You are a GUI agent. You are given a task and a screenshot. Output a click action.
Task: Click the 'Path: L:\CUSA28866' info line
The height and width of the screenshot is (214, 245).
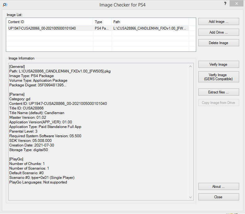(60, 71)
